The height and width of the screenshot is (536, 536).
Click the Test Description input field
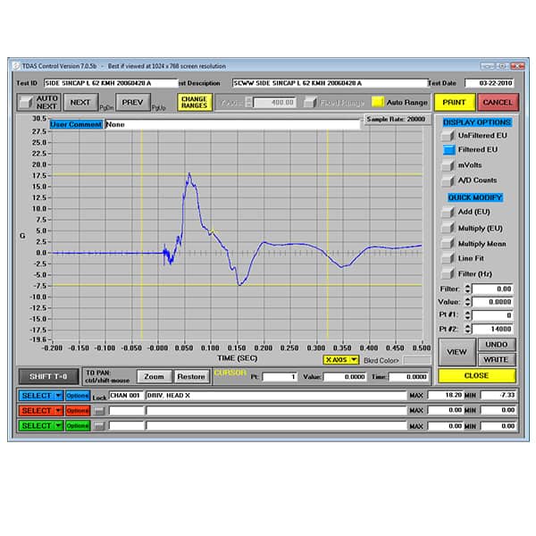330,83
